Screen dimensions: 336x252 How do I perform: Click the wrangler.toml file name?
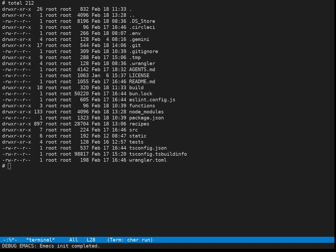click(x=148, y=160)
